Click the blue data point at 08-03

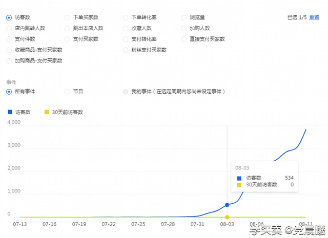pyautogui.click(x=227, y=205)
